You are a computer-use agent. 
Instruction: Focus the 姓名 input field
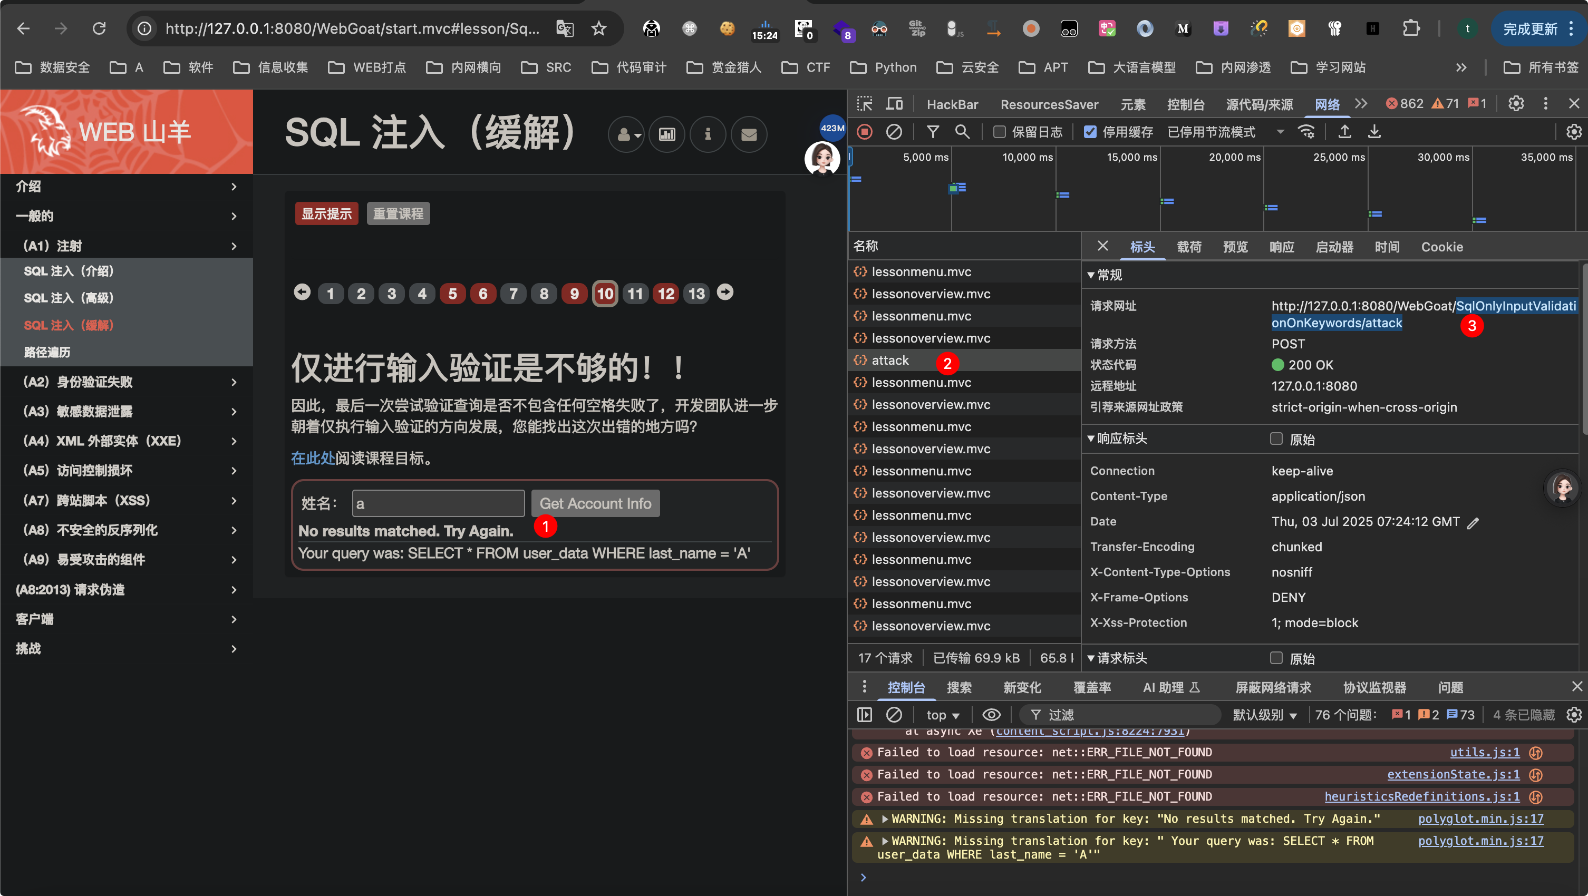438,503
